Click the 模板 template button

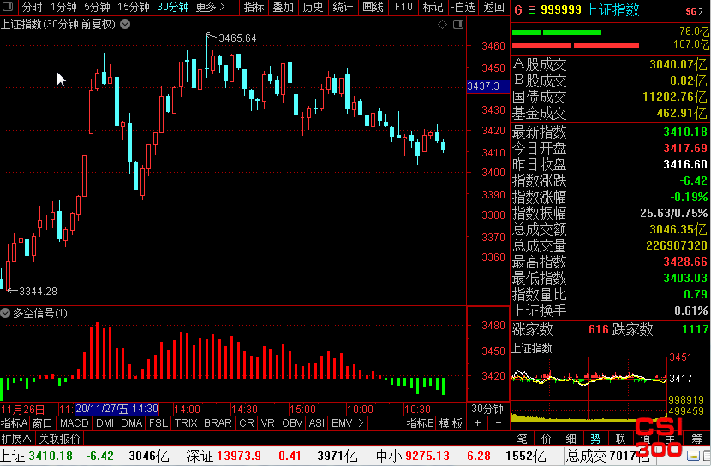451,423
